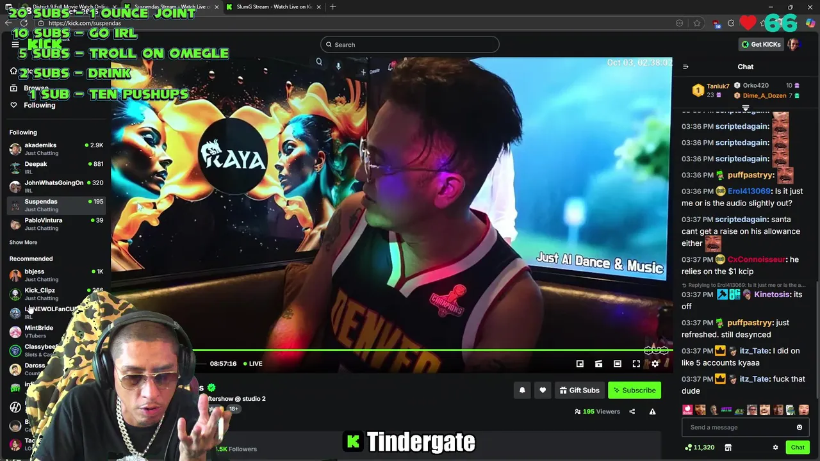Open the video player settings gear
This screenshot has width=820, height=461.
coord(655,364)
